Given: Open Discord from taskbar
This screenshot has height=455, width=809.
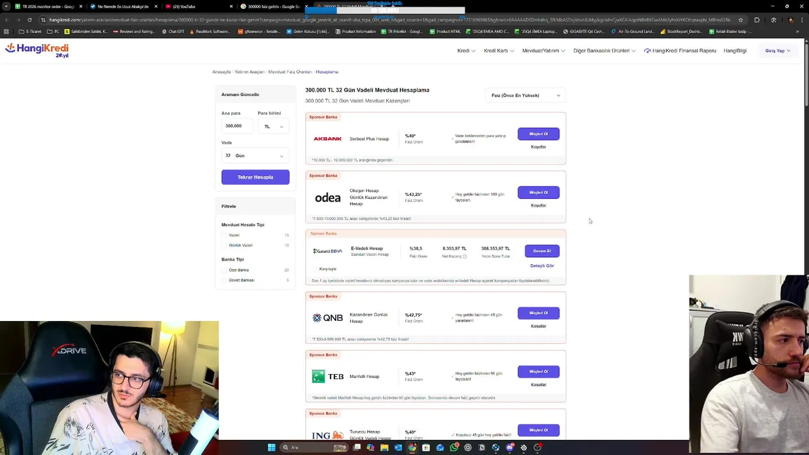Looking at the screenshot, I should tap(509, 447).
